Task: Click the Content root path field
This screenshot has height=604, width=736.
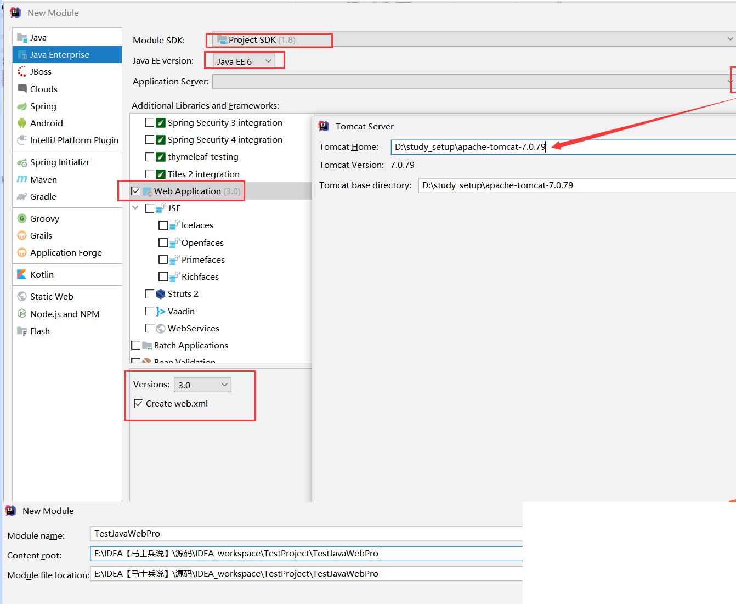Action: point(306,554)
